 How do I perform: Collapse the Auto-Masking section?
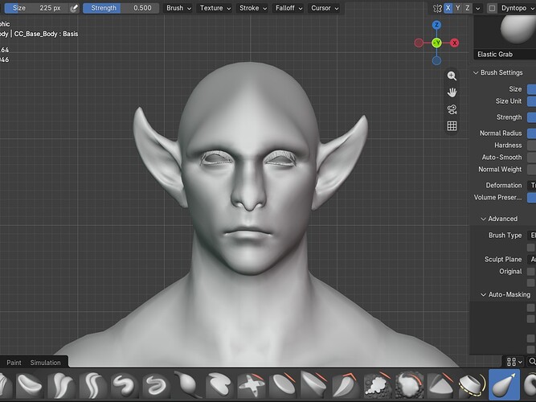[483, 294]
